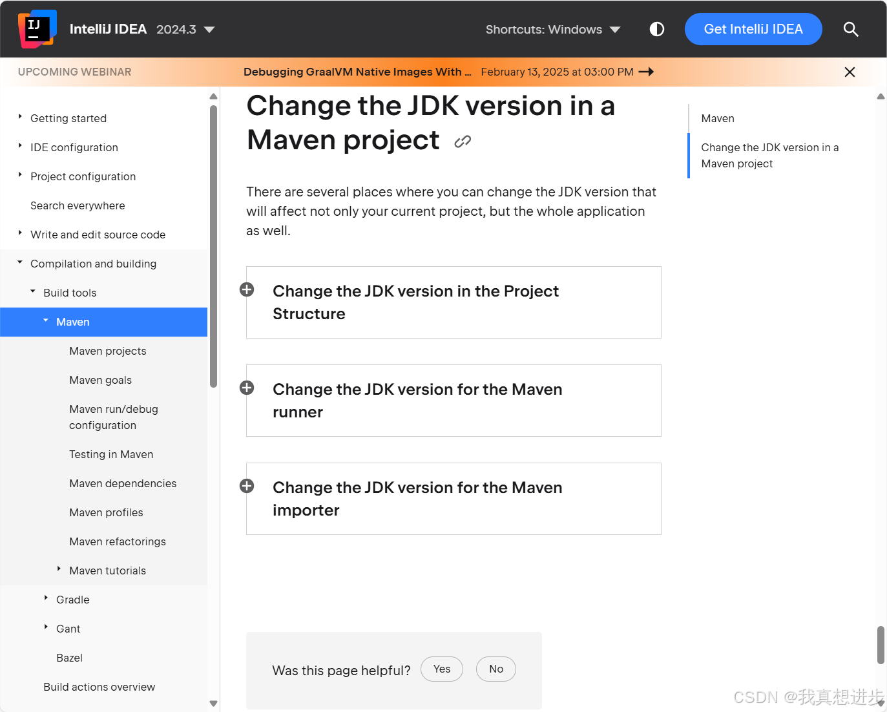Open Maven refactorings page
The height and width of the screenshot is (712, 887).
(118, 541)
